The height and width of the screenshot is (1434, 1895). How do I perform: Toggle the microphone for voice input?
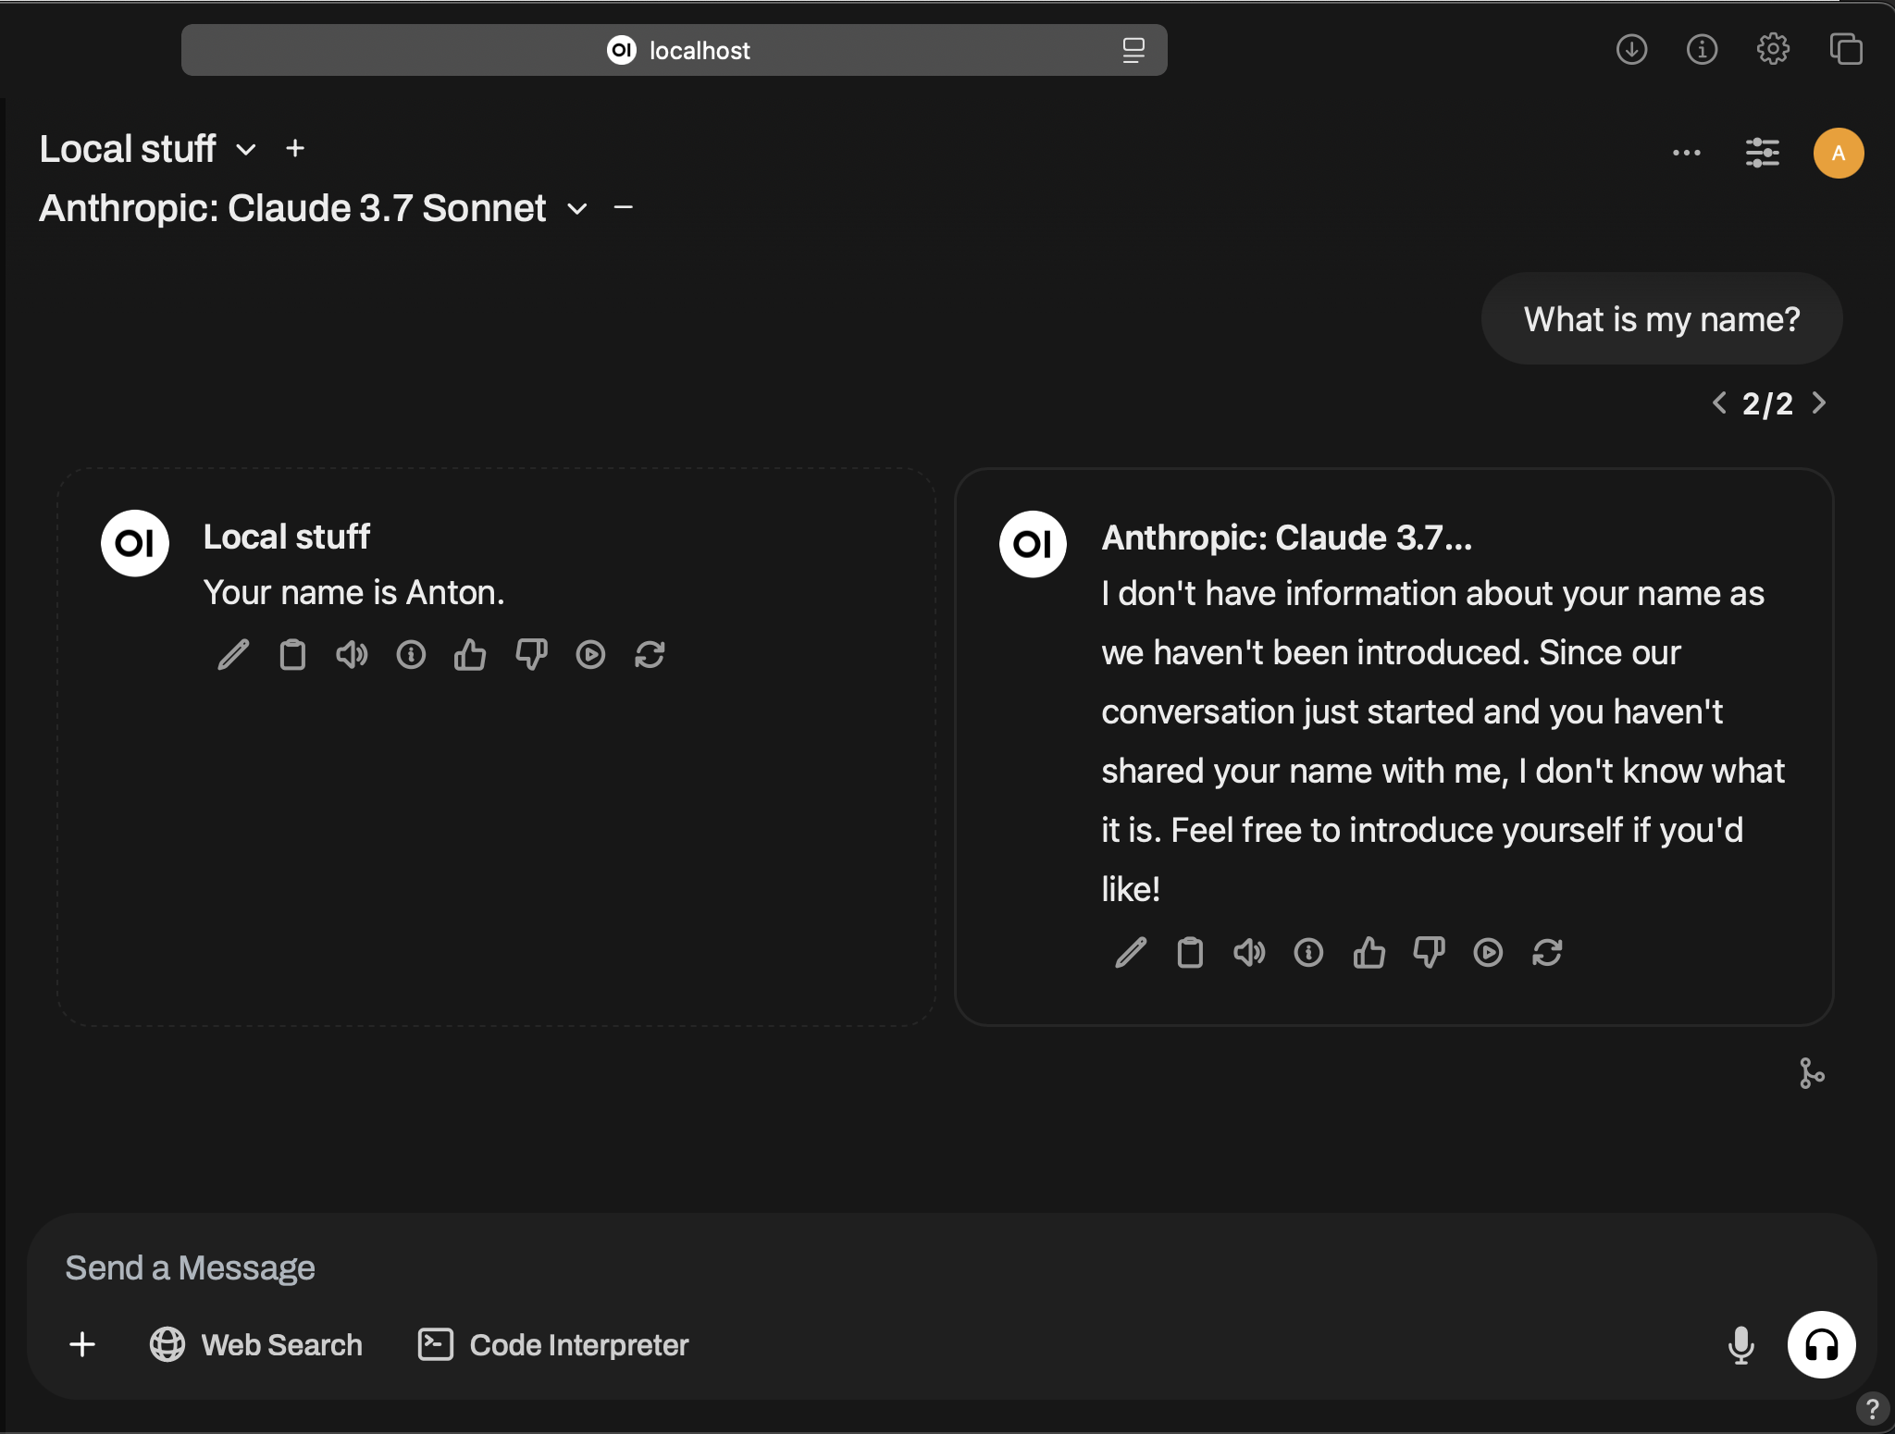pyautogui.click(x=1739, y=1345)
